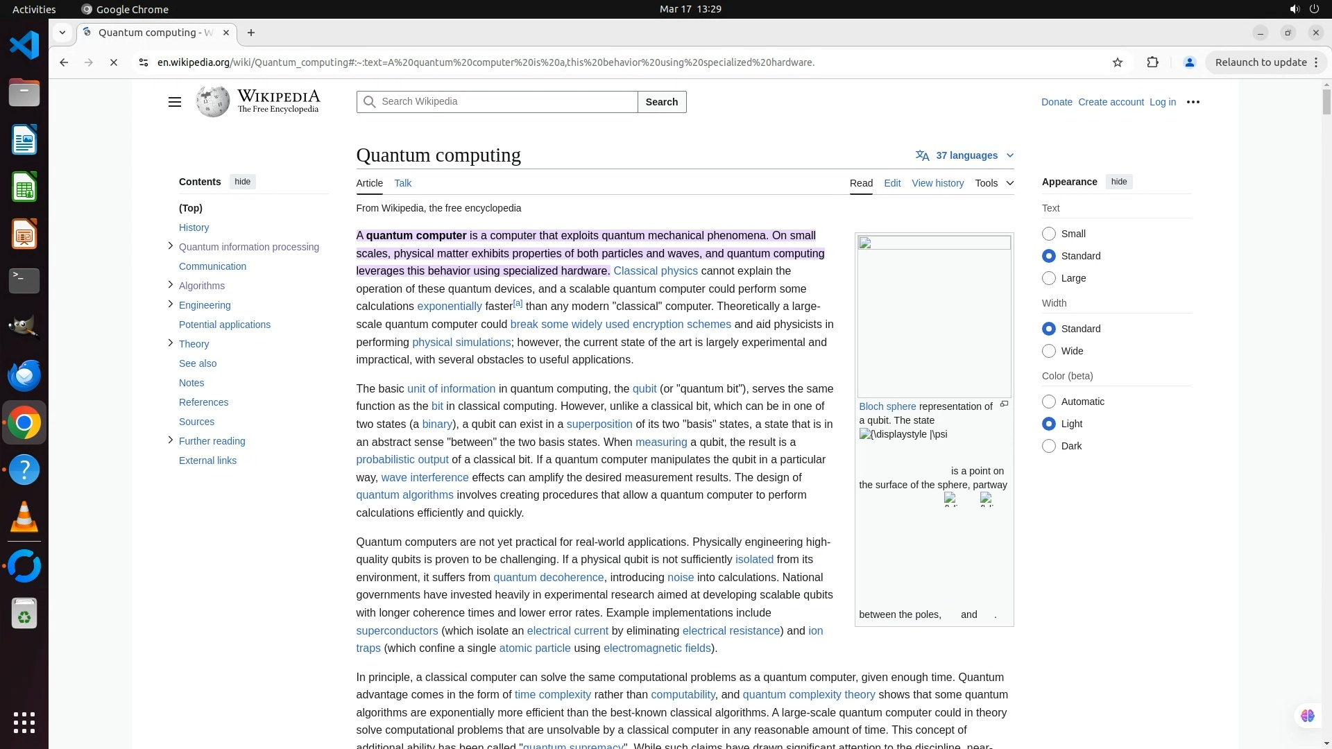Open Chrome extensions puzzle icon

(1152, 62)
